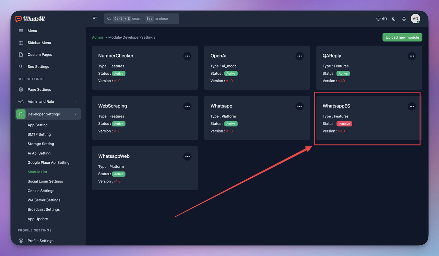Open options menu for QAReply module
This screenshot has width=439, height=256.
coord(412,56)
